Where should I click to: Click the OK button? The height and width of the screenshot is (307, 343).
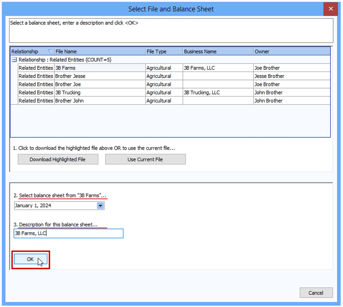tap(31, 260)
